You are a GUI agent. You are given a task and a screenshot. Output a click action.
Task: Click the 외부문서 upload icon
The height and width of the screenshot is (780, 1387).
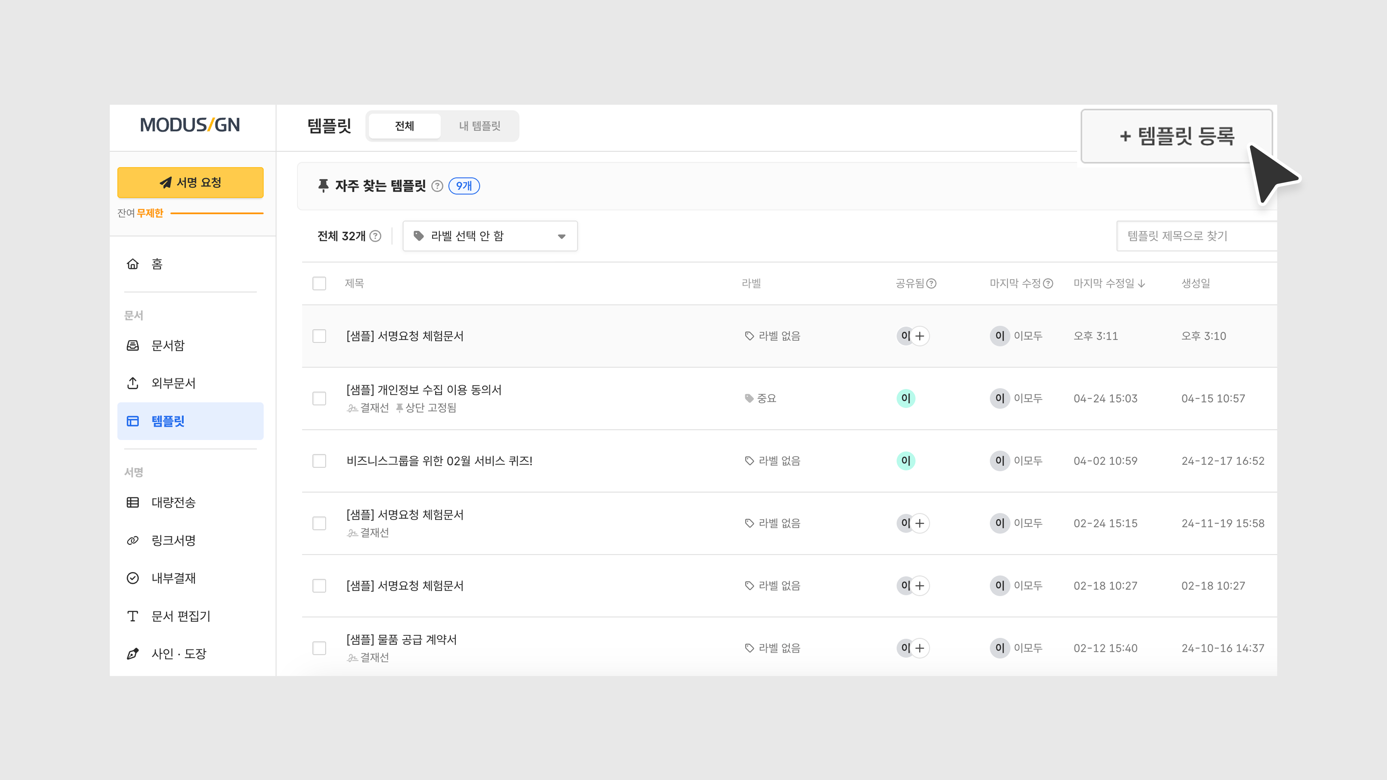coord(133,383)
